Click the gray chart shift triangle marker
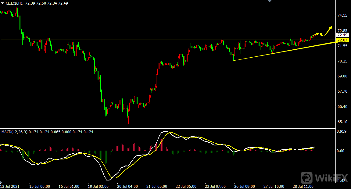The image size is (351, 189). [x=269, y=1]
